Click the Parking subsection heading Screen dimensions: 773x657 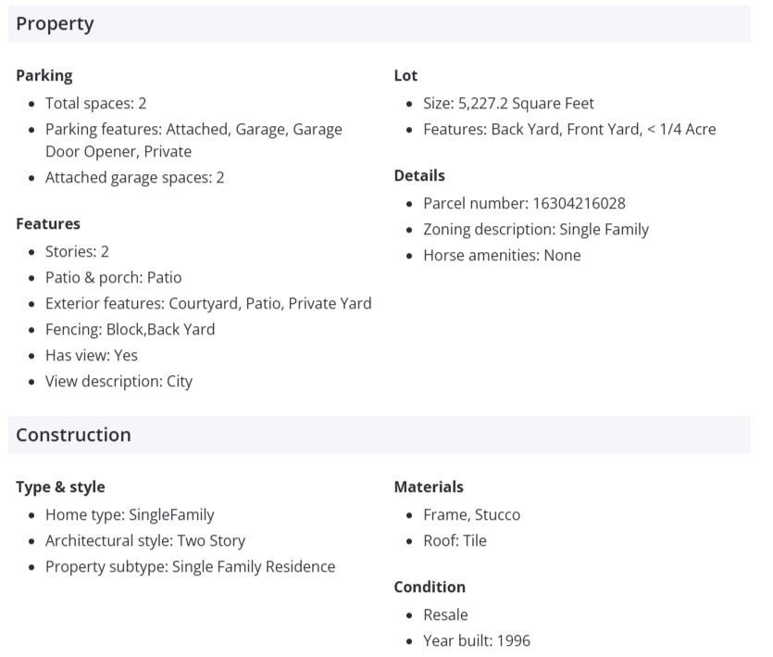(44, 76)
